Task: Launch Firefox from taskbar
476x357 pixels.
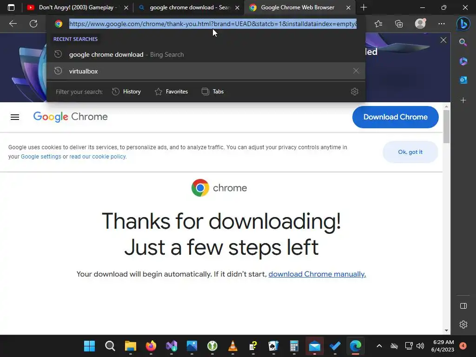Action: click(151, 346)
